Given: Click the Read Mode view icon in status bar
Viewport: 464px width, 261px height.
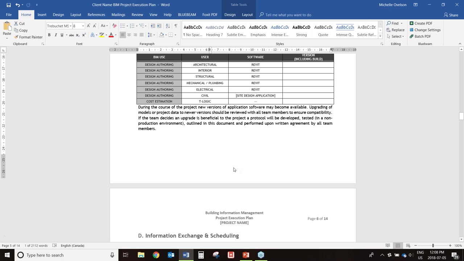Looking at the screenshot, I should [x=388, y=245].
